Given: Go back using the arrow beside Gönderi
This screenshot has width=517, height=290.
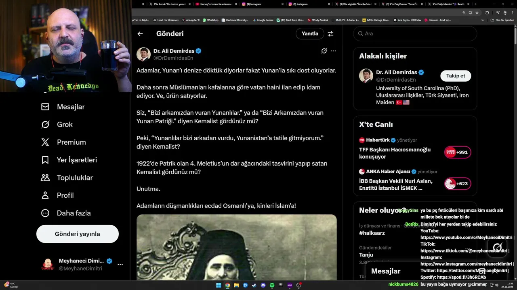Looking at the screenshot, I should click(140, 34).
